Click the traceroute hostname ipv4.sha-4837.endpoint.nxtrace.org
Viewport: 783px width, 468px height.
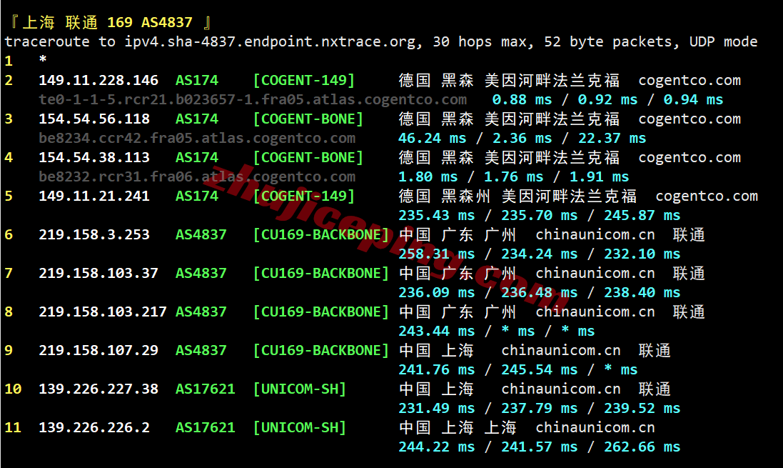(x=270, y=41)
